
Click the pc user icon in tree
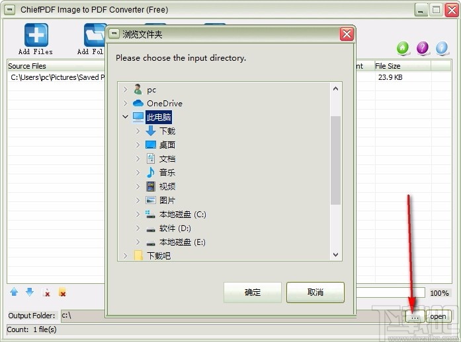click(138, 89)
